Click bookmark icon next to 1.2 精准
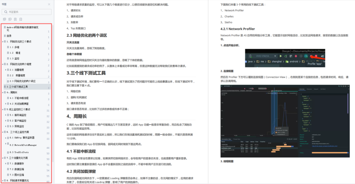355x184 pixels. [x=8, y=53]
